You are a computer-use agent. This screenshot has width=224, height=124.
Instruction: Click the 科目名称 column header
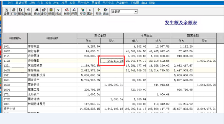[52, 38]
